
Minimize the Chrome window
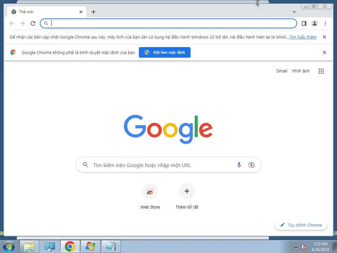[306, 7]
